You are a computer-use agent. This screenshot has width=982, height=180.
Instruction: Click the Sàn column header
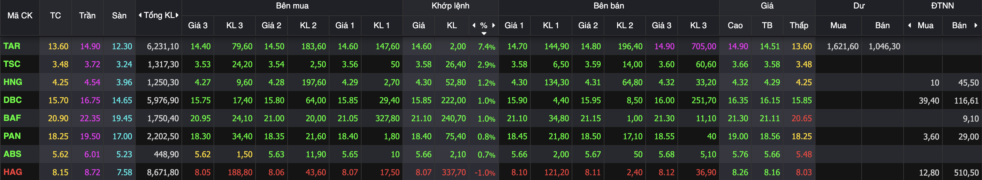pos(119,16)
